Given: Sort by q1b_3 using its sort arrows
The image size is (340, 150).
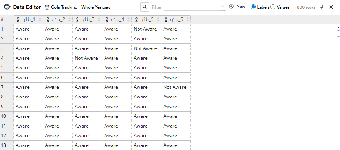Looking at the screenshot, I should pyautogui.click(x=99, y=20).
